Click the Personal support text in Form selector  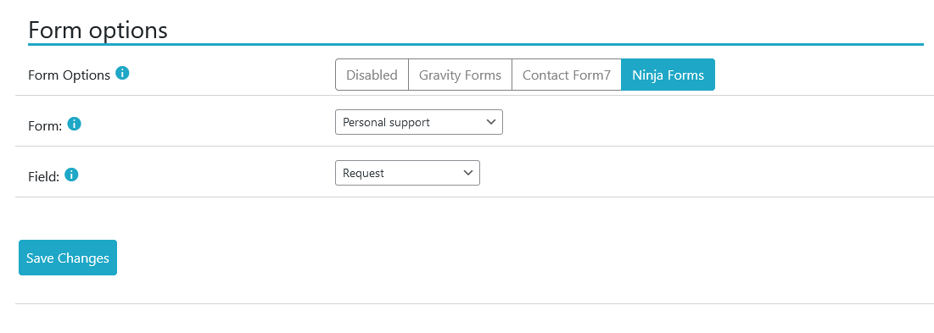click(x=386, y=123)
